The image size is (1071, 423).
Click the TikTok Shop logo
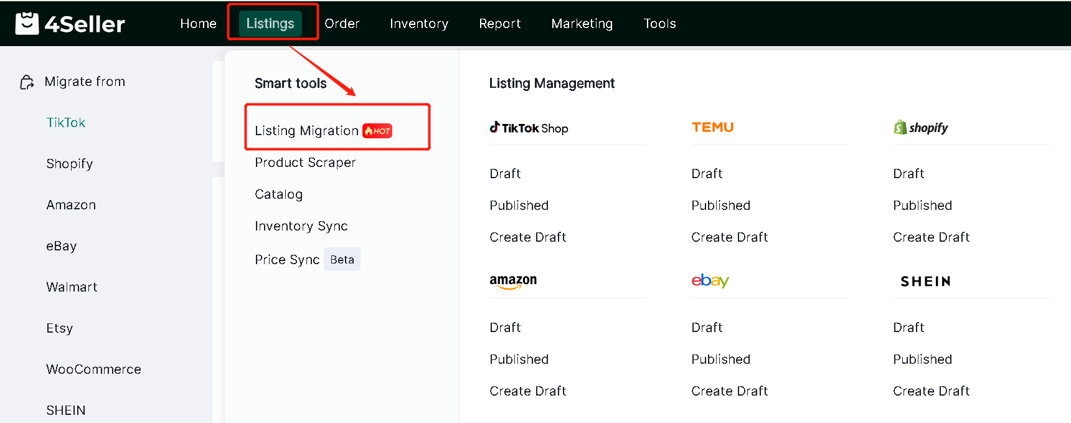(529, 128)
